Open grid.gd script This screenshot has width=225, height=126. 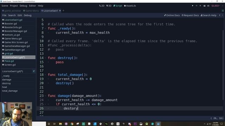[19, 54]
